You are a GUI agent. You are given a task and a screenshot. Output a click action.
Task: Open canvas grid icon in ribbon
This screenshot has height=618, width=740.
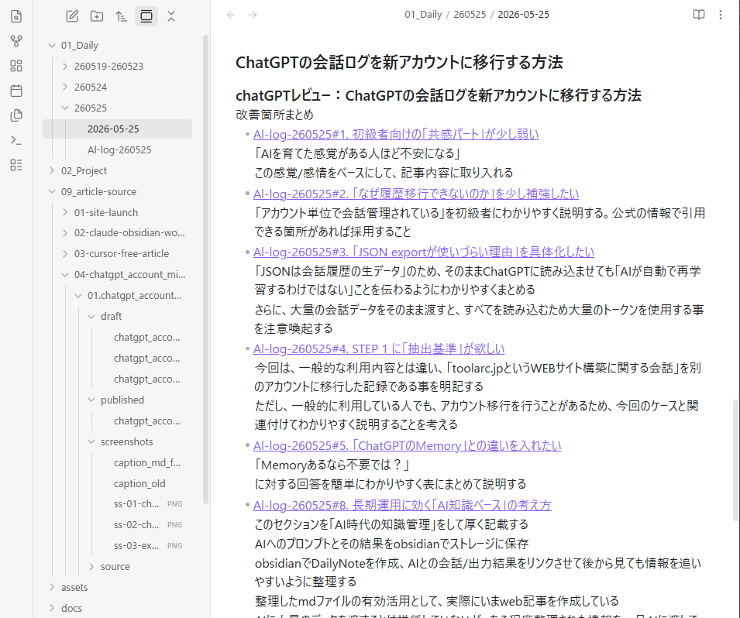pos(16,66)
